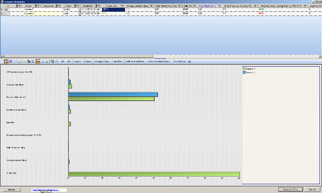322x193 pixels.
Task: Click the Save and Close button
Action: 291,189
